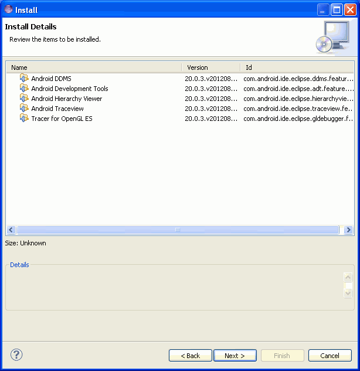360x371 pixels.
Task: Click the Tracer for OpenGL ES version cell
Action: [211, 119]
